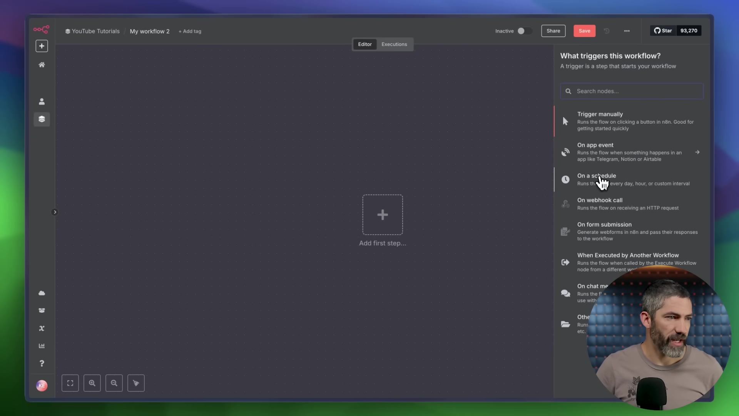Click the Add tag link
The width and height of the screenshot is (739, 416).
tap(190, 31)
